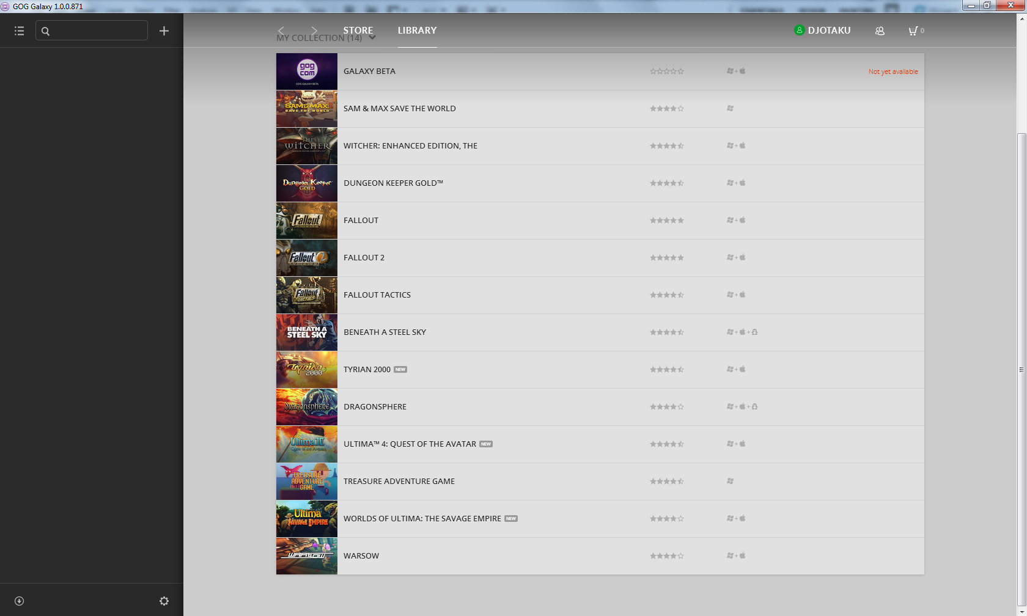1027x616 pixels.
Task: Select WORLDS OF ULTIMA: SAVAGE EMPIRE title
Action: pos(422,519)
